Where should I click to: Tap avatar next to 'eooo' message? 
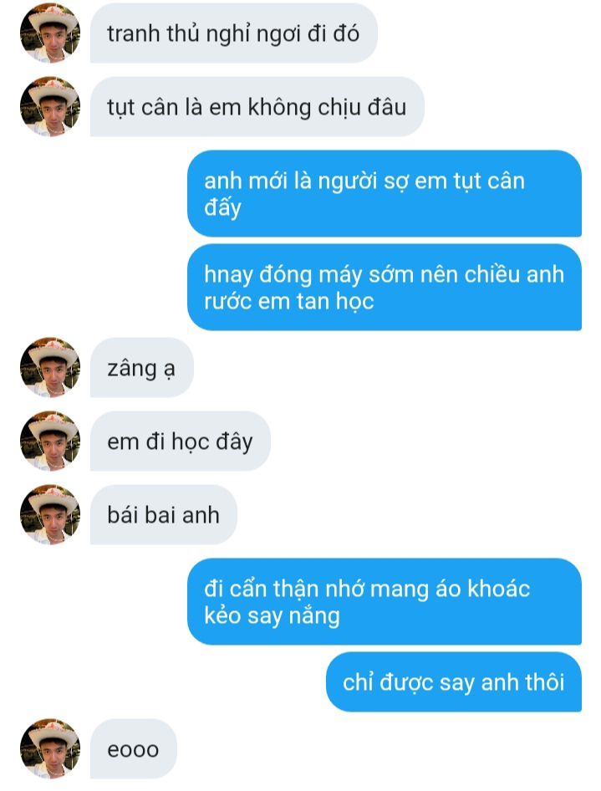[x=50, y=748]
